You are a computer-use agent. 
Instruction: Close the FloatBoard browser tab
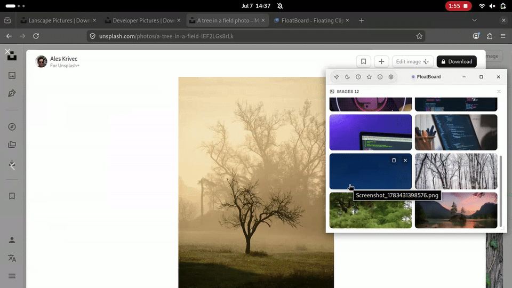coord(347,20)
